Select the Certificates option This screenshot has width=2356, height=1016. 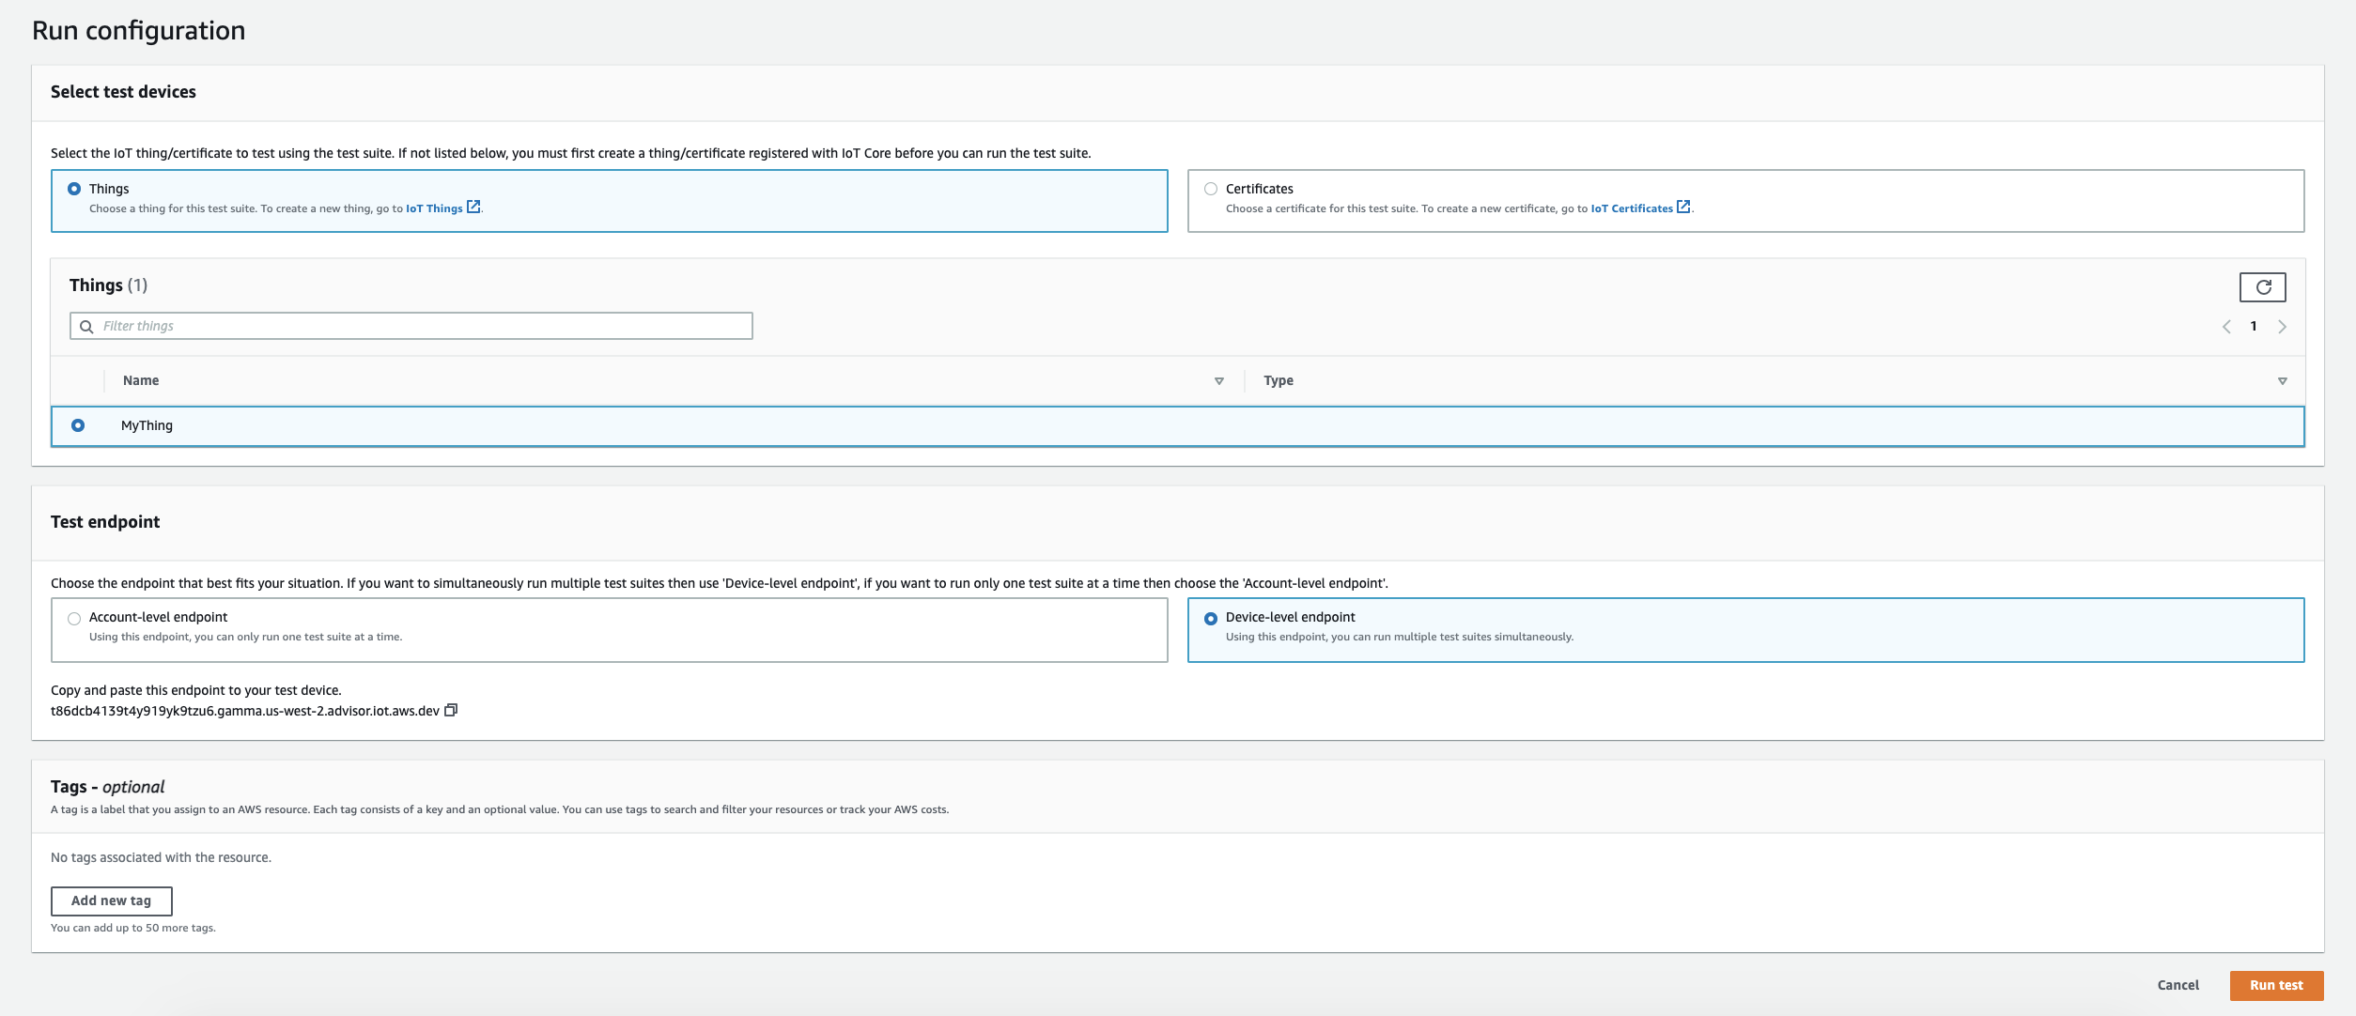pyautogui.click(x=1210, y=188)
